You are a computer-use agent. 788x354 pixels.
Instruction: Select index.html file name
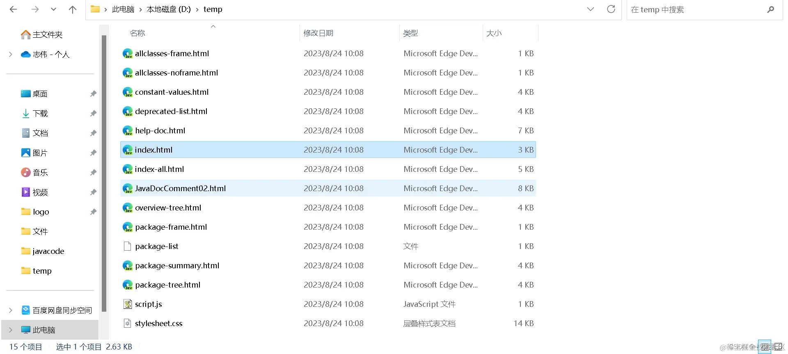click(153, 150)
